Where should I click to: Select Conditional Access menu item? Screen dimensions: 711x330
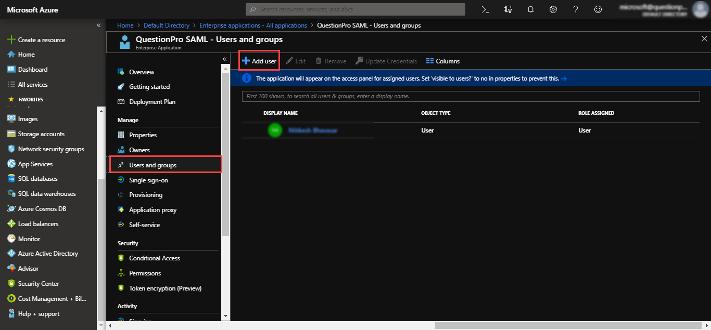(x=154, y=258)
